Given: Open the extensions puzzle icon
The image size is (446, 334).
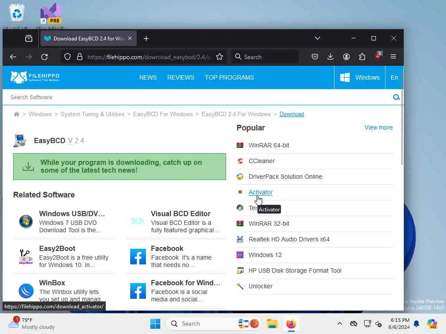Looking at the screenshot, I should pos(362,57).
